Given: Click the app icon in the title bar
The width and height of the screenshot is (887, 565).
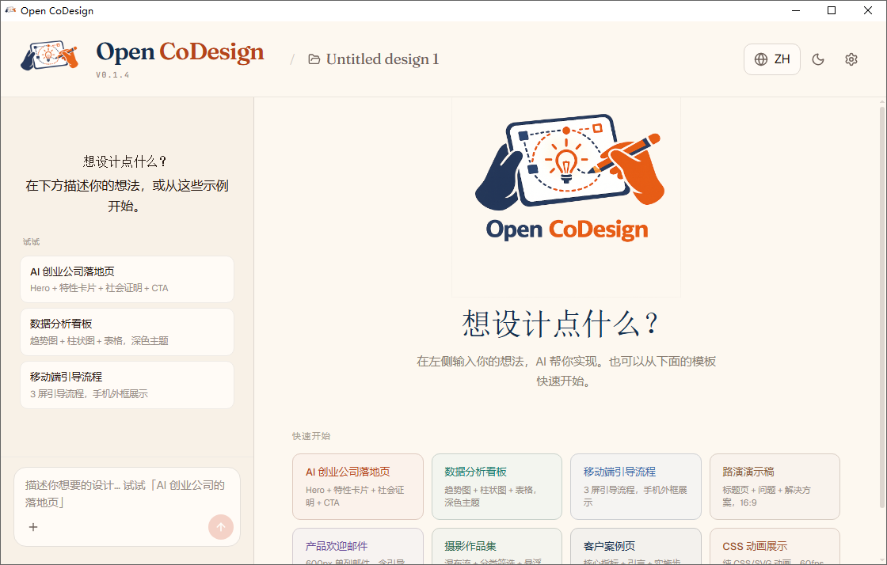Looking at the screenshot, I should coord(10,10).
